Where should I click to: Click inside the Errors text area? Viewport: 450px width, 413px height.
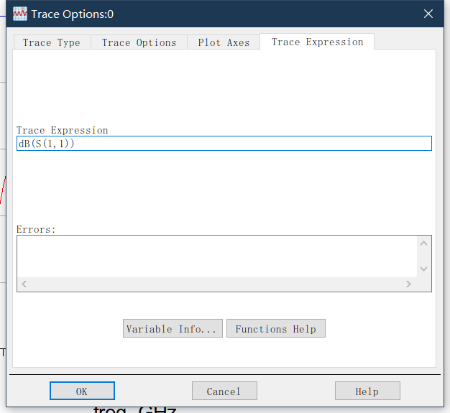point(217,256)
